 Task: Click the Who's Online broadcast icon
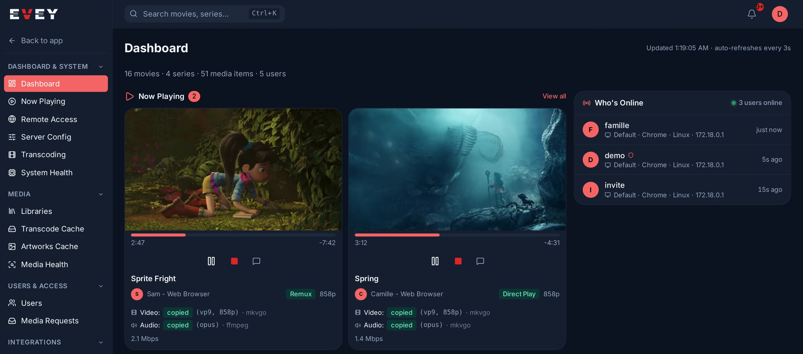click(586, 103)
